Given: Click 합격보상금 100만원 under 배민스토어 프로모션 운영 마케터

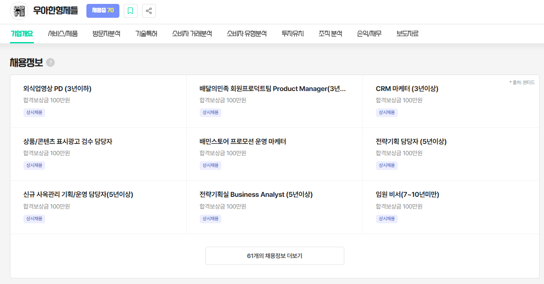Looking at the screenshot, I should pyautogui.click(x=223, y=153).
